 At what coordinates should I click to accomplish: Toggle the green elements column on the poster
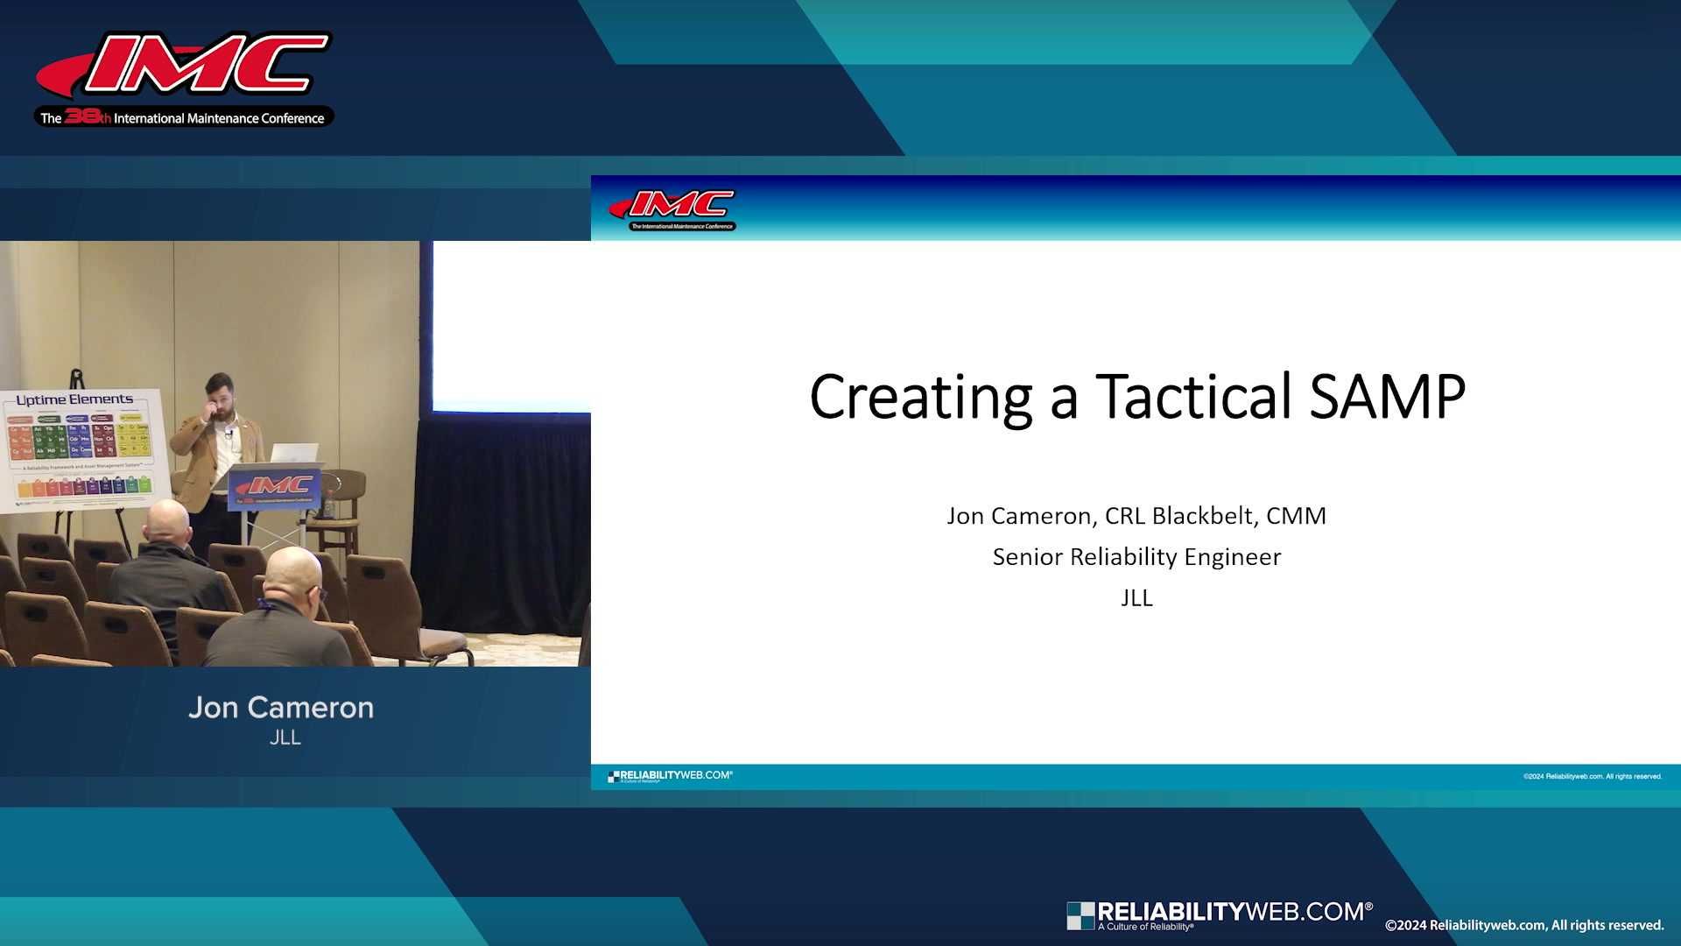click(50, 441)
